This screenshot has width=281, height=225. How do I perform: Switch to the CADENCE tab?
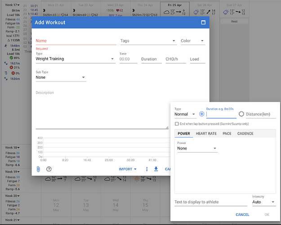coord(245,134)
